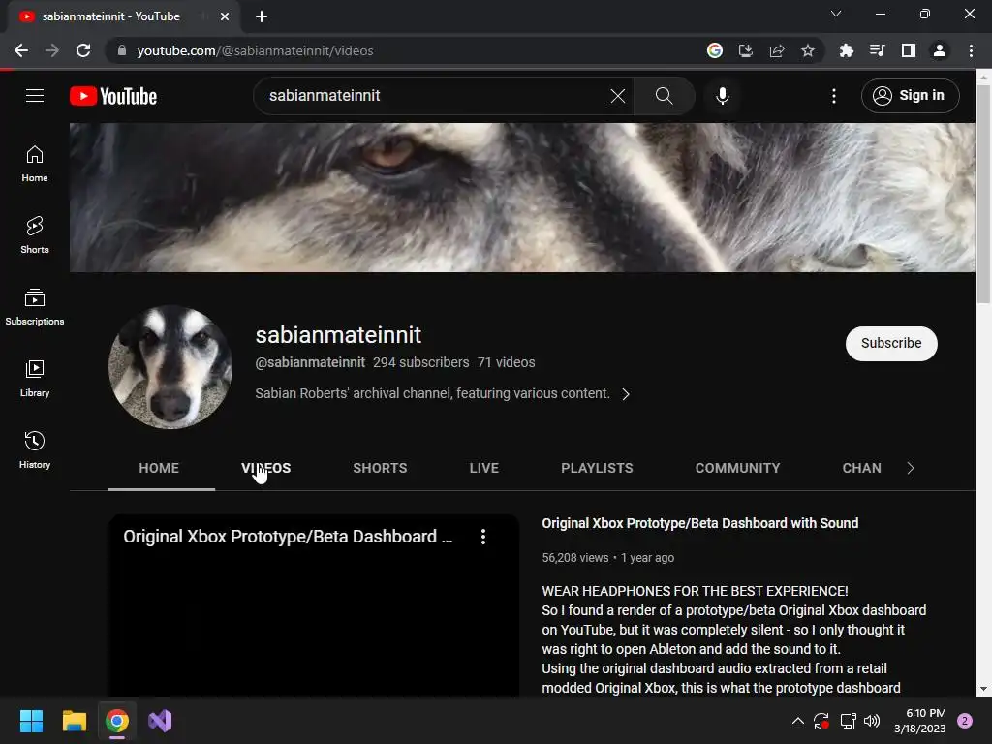The image size is (992, 744).
Task: Click the YouTube search input field
Action: click(x=437, y=96)
